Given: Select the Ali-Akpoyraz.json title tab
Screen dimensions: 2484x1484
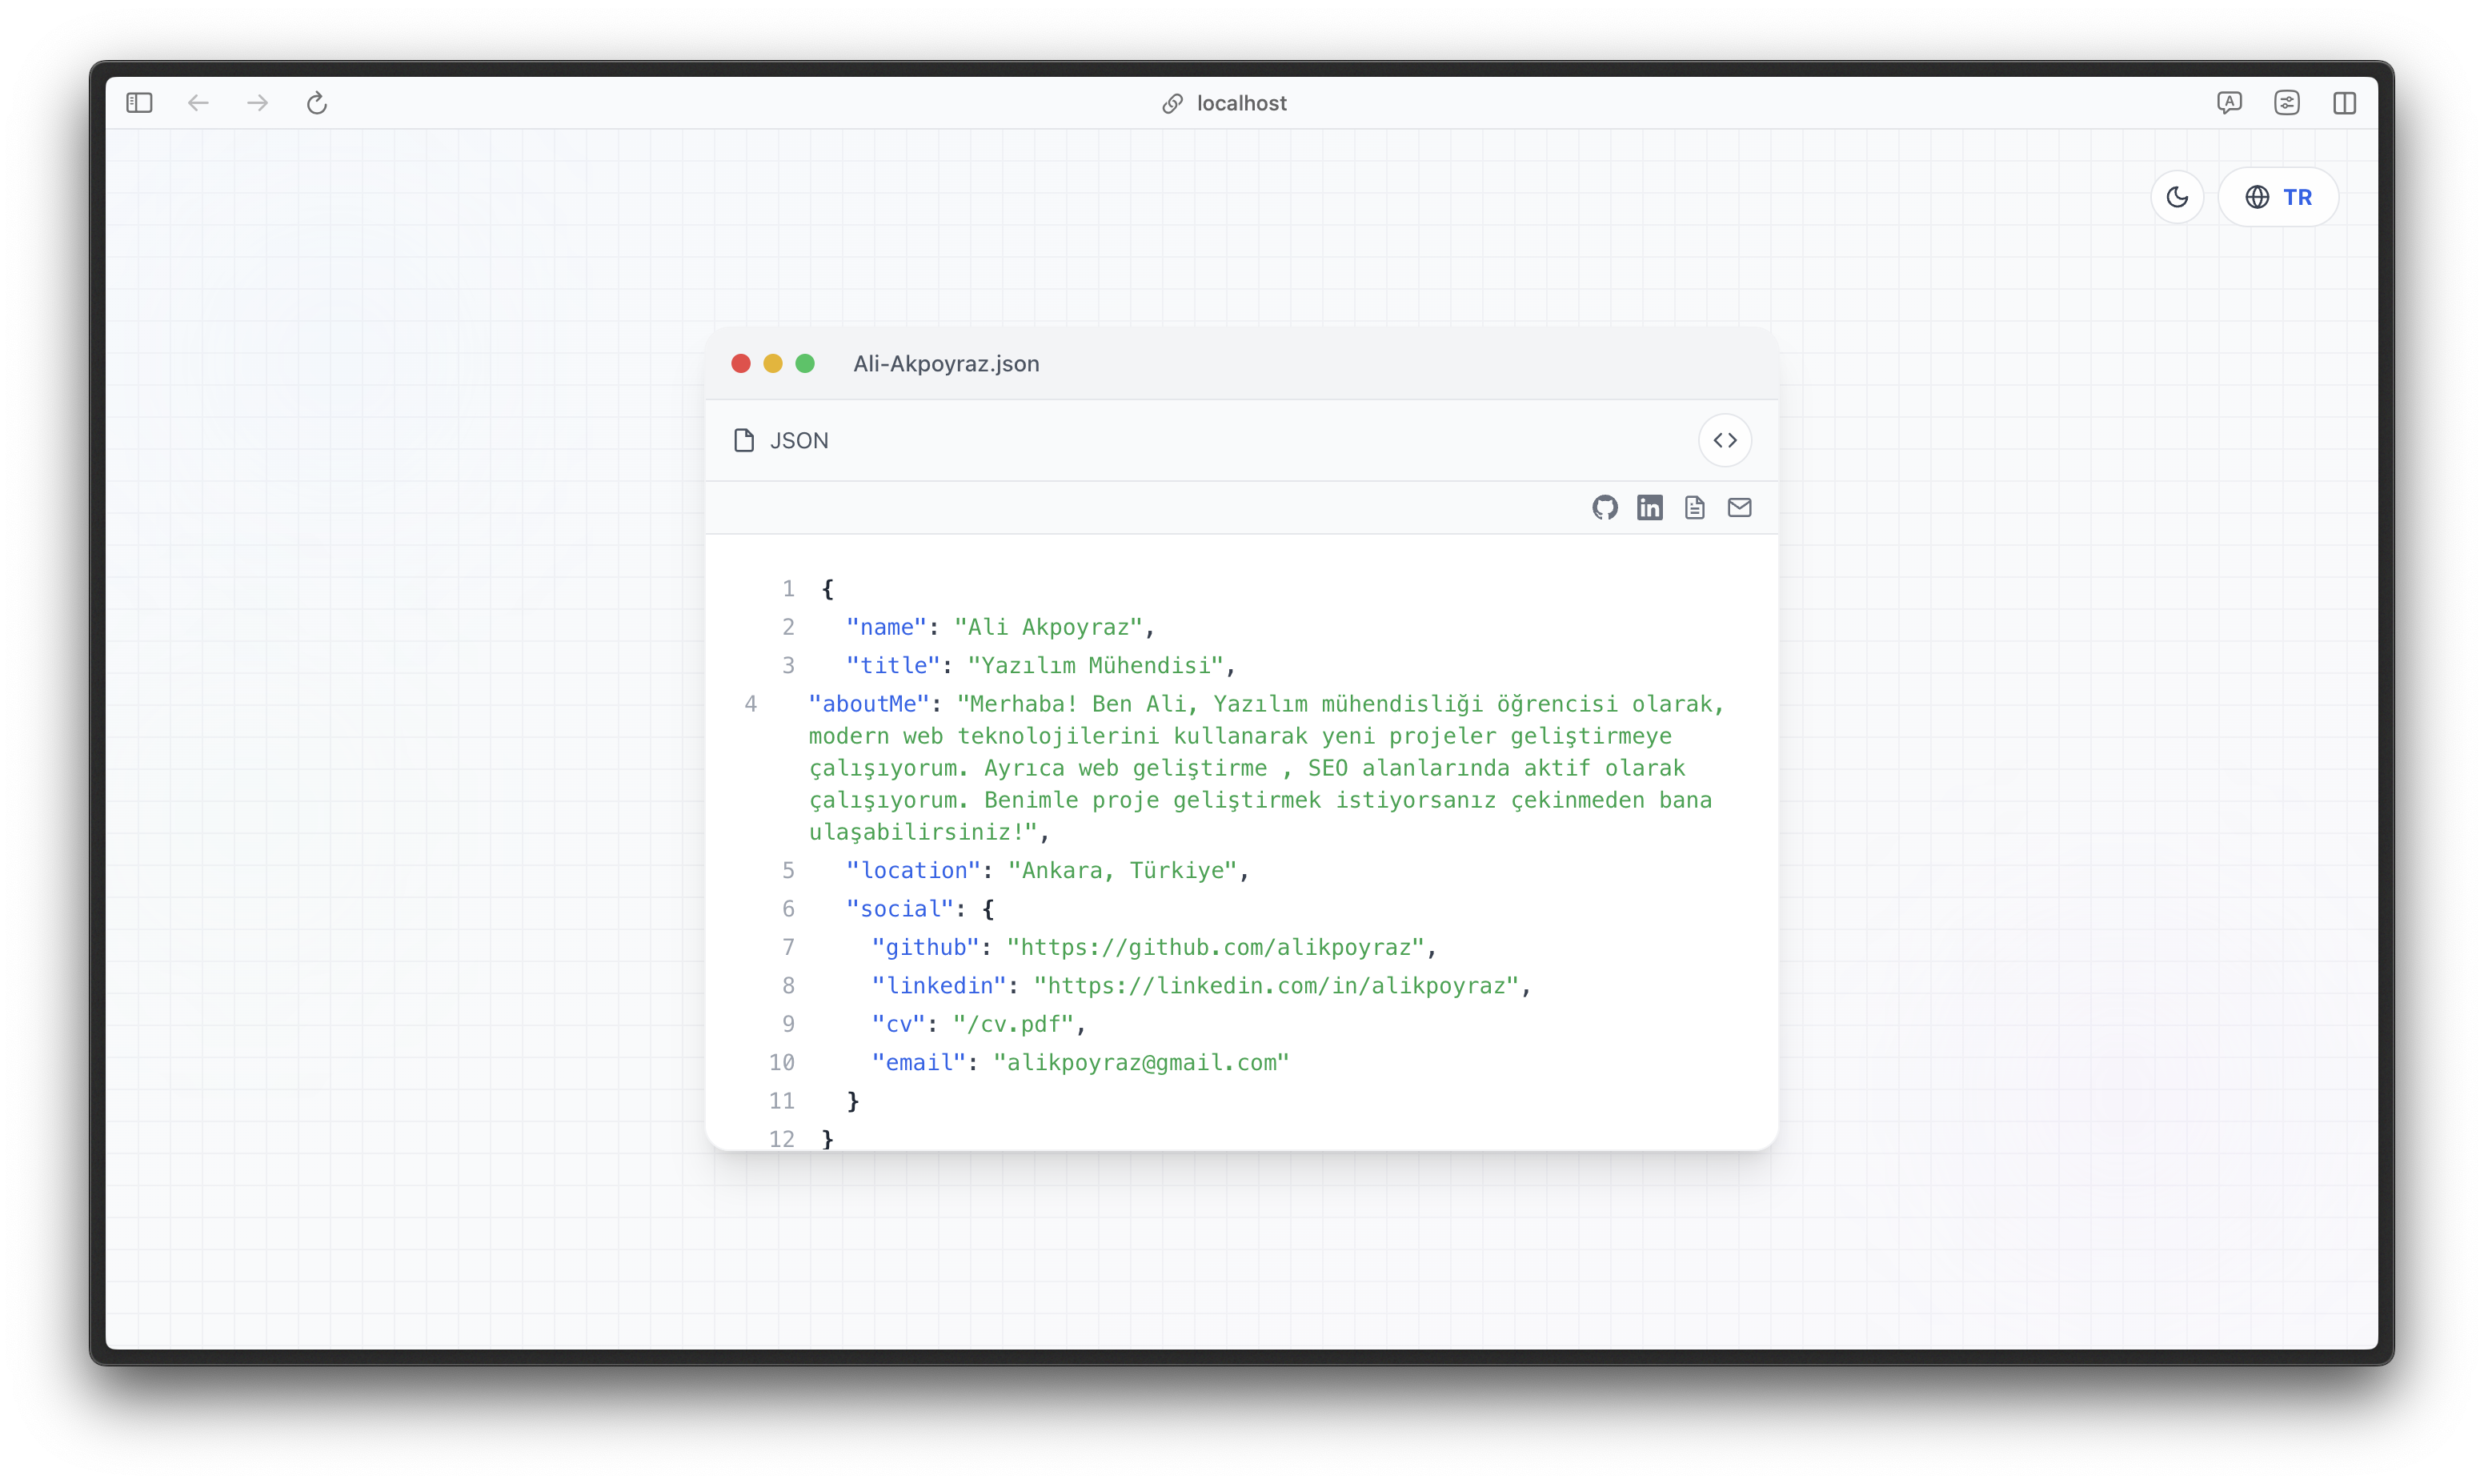Looking at the screenshot, I should pyautogui.click(x=946, y=364).
